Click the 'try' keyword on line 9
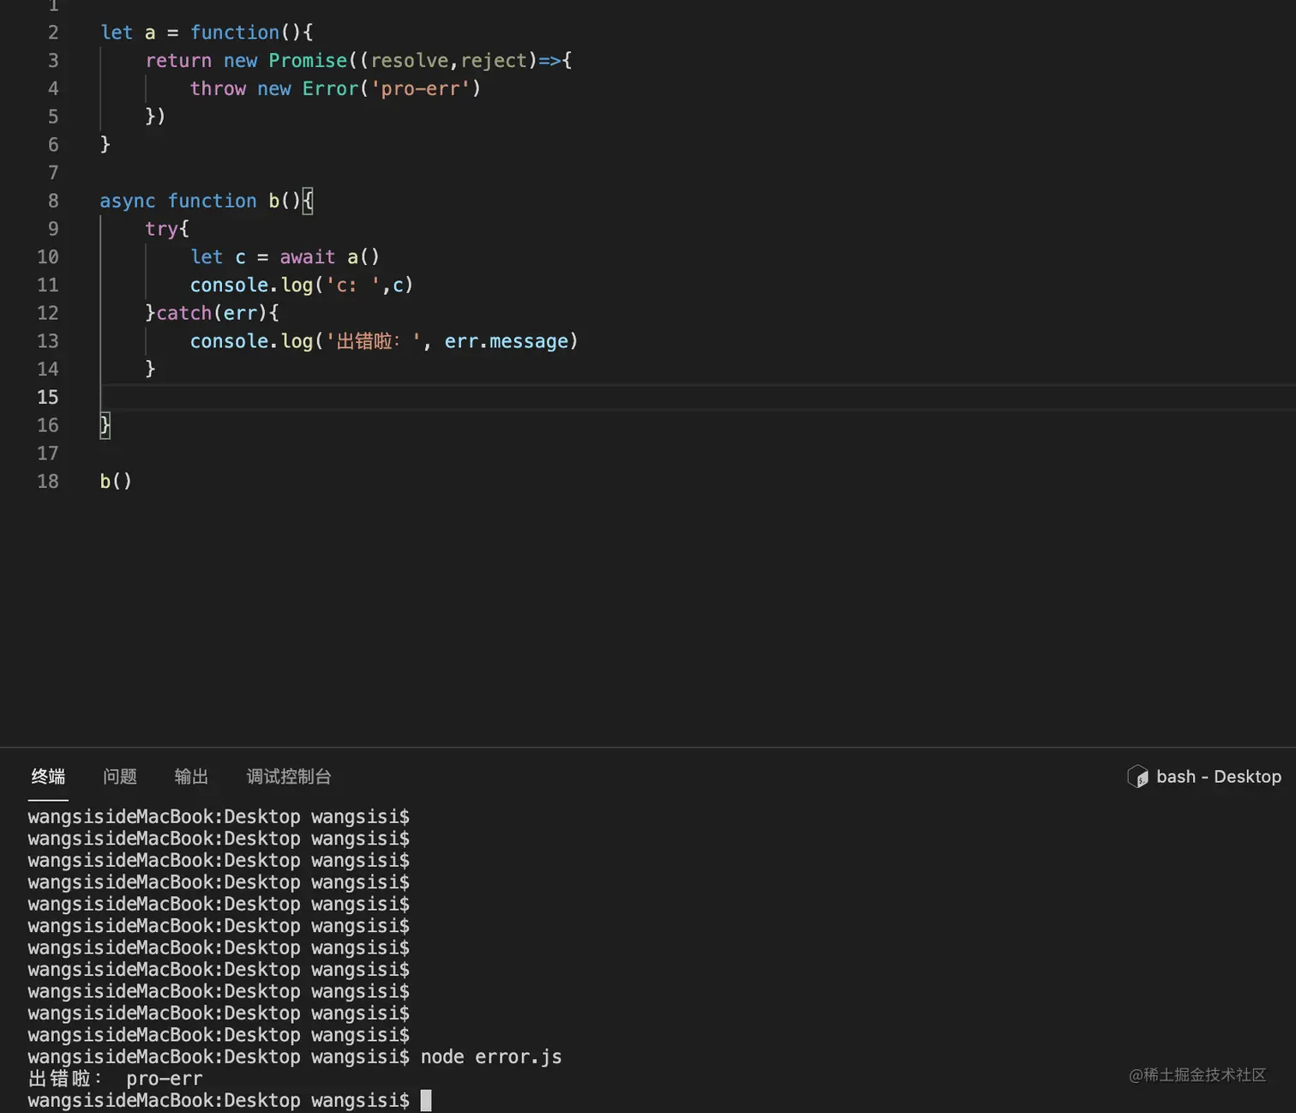This screenshot has height=1113, width=1296. pyautogui.click(x=161, y=229)
